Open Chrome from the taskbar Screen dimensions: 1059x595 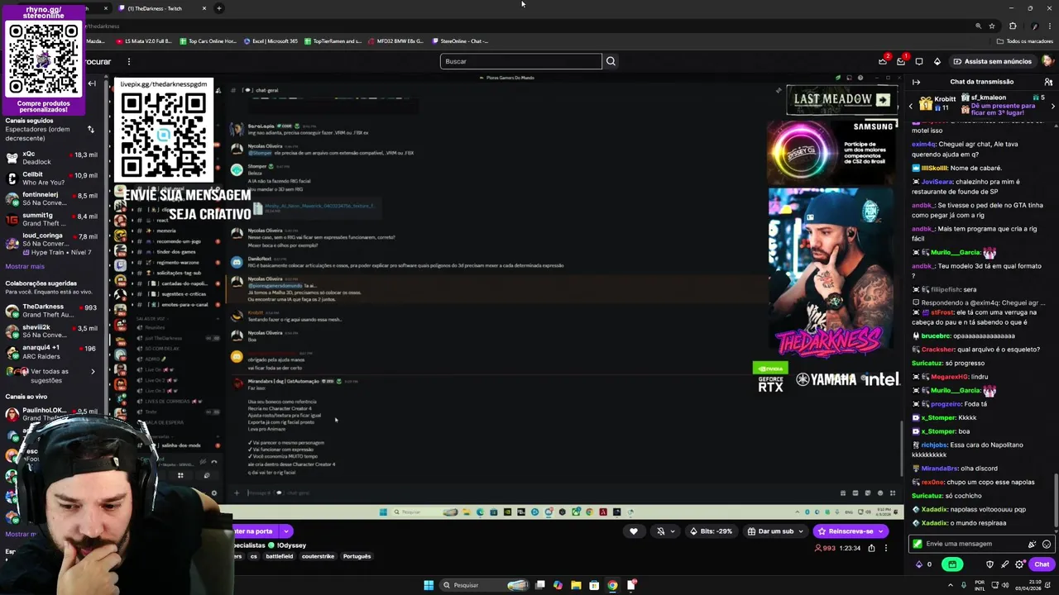612,585
